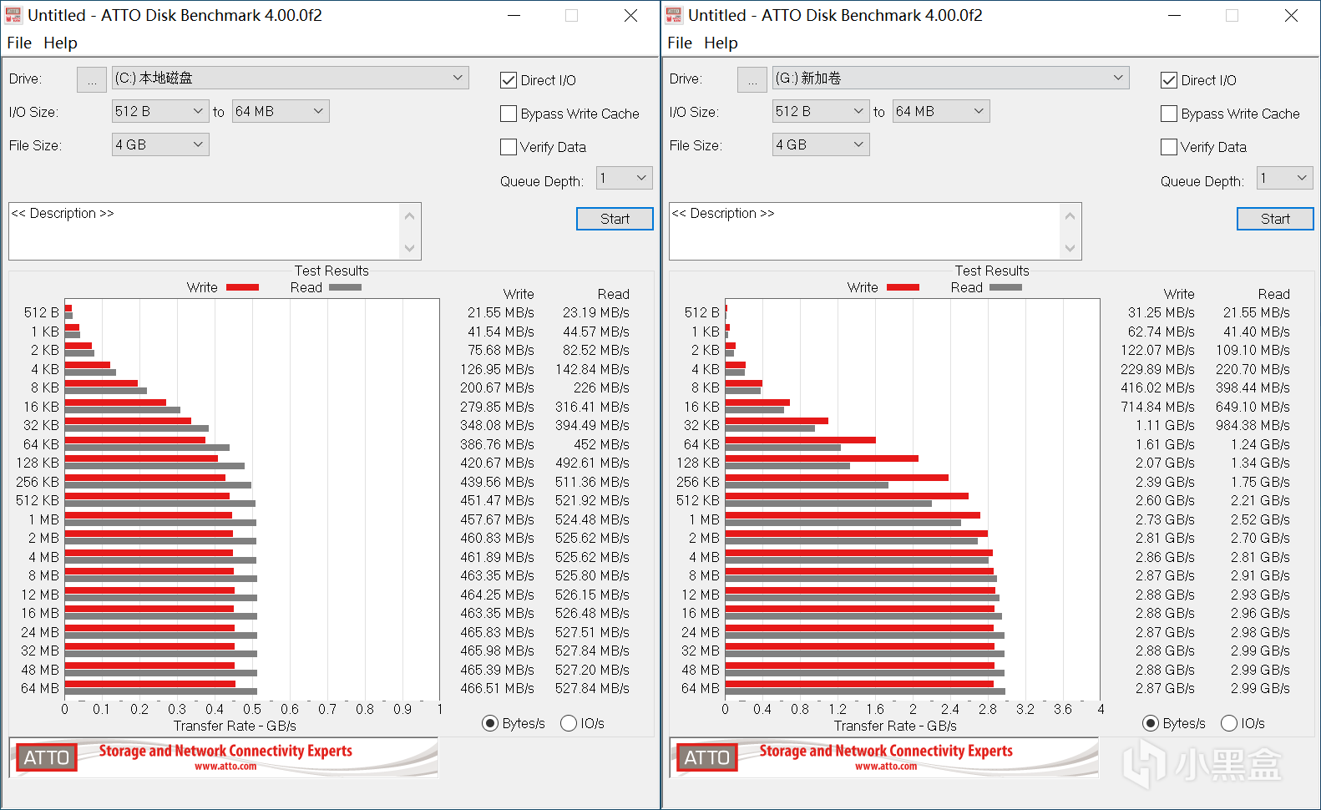Click the 2.52 GB/s read result
The width and height of the screenshot is (1321, 810).
(x=1260, y=519)
